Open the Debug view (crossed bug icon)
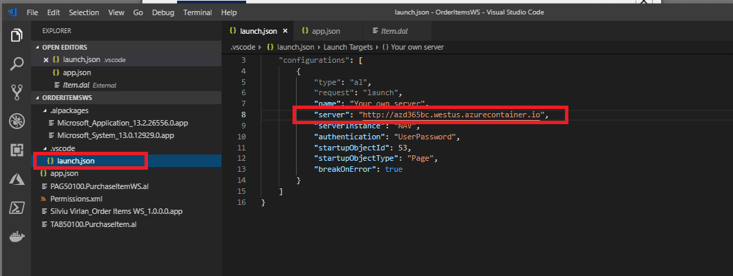This screenshot has height=276, width=733. [17, 121]
